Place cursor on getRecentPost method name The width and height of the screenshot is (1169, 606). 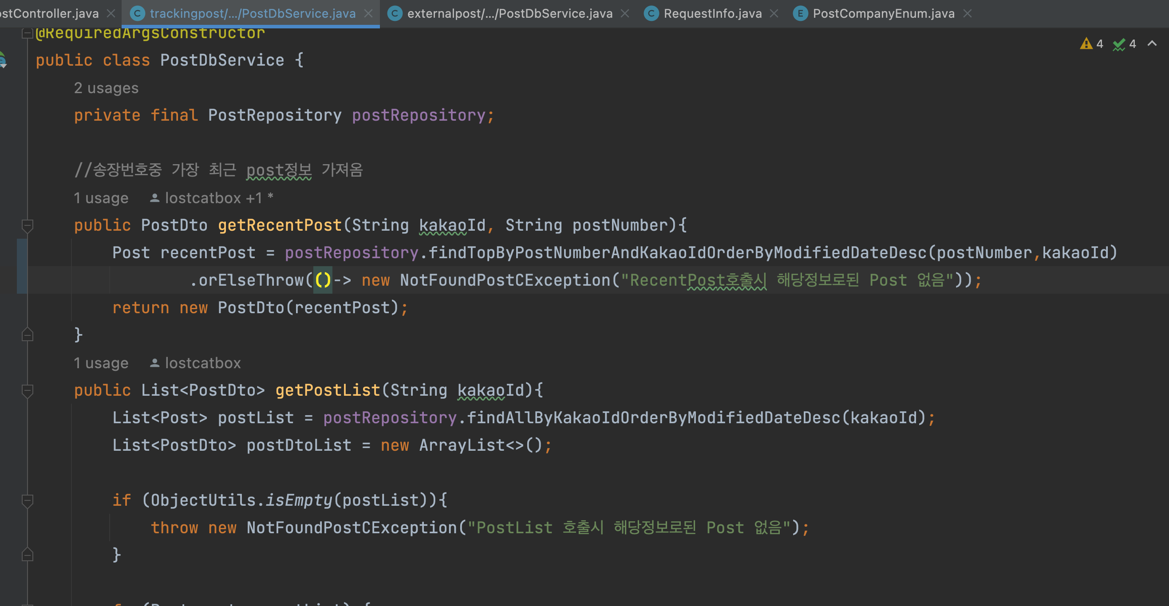pos(280,225)
